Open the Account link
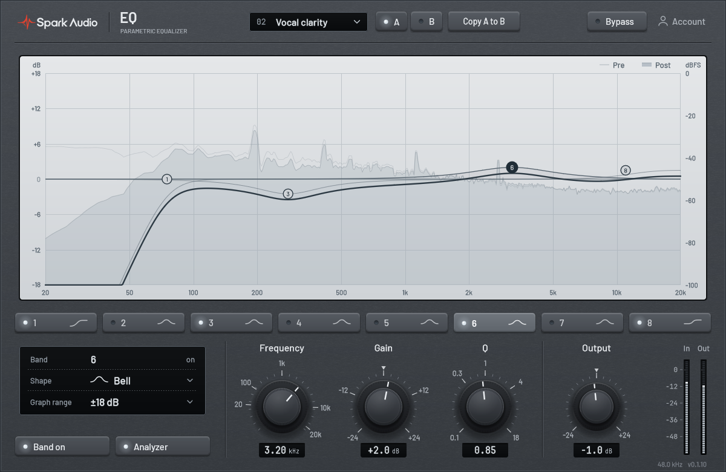This screenshot has width=726, height=472. (x=682, y=21)
